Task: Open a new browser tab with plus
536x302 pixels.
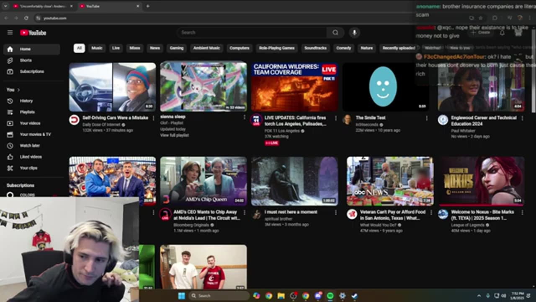Action: pos(147,6)
